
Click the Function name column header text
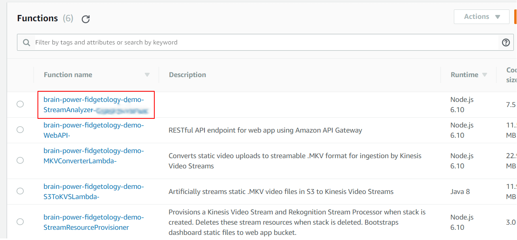tap(68, 75)
